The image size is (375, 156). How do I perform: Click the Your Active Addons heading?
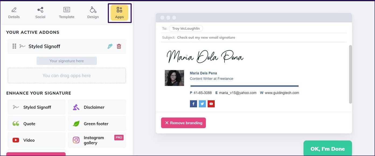click(x=33, y=32)
